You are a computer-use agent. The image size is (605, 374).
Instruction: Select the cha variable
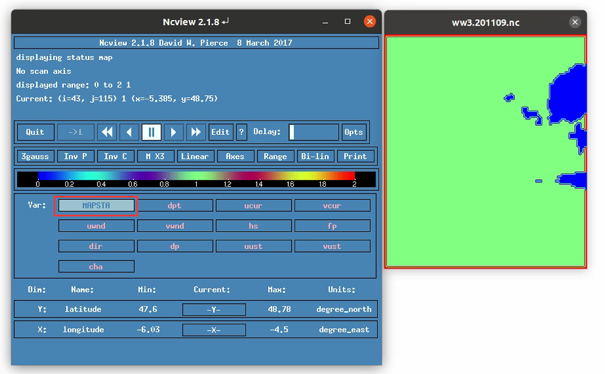(96, 266)
